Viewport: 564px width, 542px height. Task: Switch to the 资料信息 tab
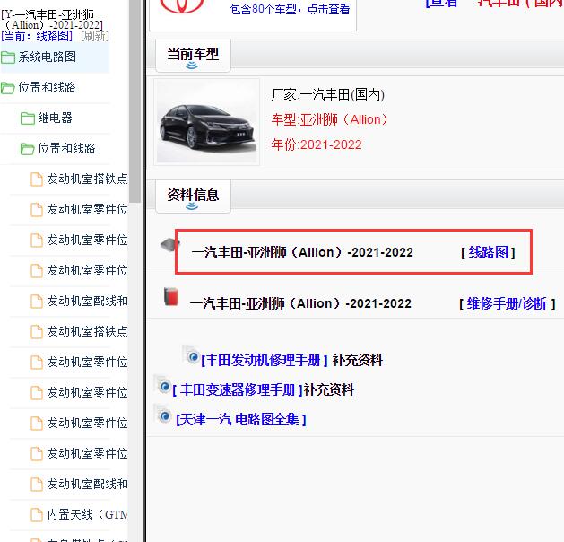tap(193, 196)
